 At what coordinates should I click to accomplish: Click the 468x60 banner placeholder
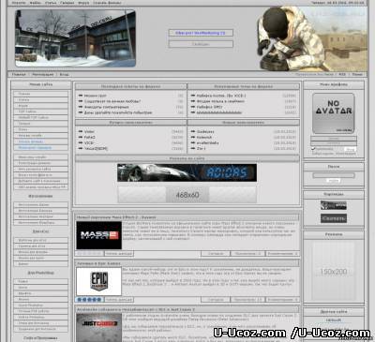(x=187, y=195)
